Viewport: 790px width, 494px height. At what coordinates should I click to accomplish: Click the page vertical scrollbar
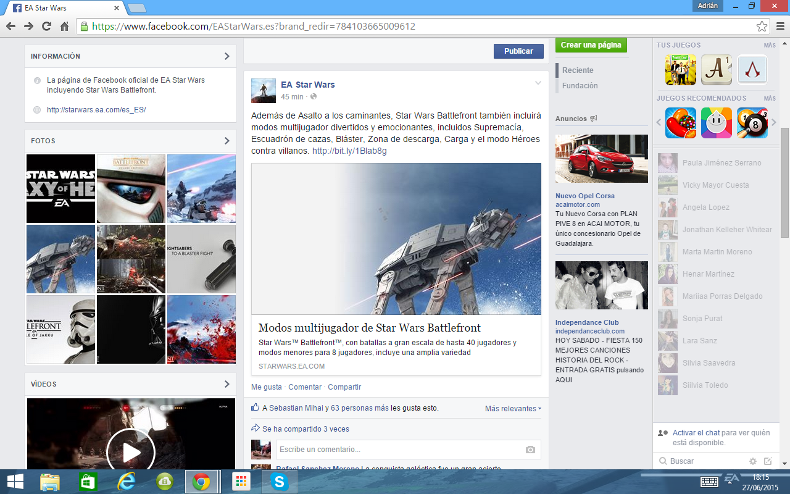coord(784,182)
